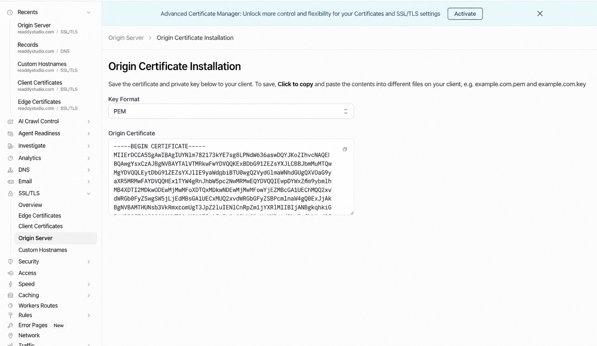Collapse the SSL/TLS chevron
This screenshot has width=597, height=346.
(x=88, y=194)
